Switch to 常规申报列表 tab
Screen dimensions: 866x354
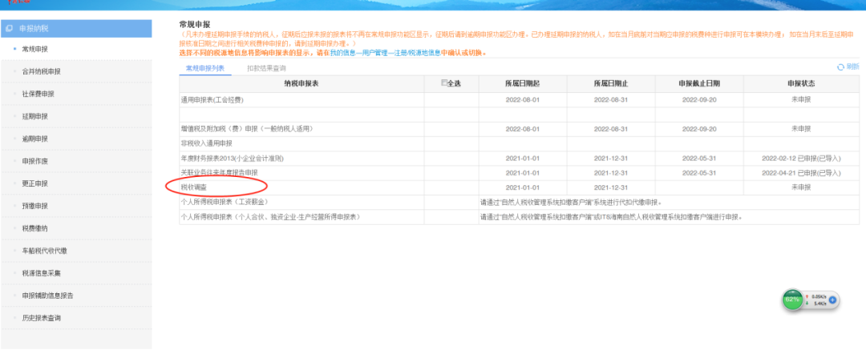click(x=205, y=68)
